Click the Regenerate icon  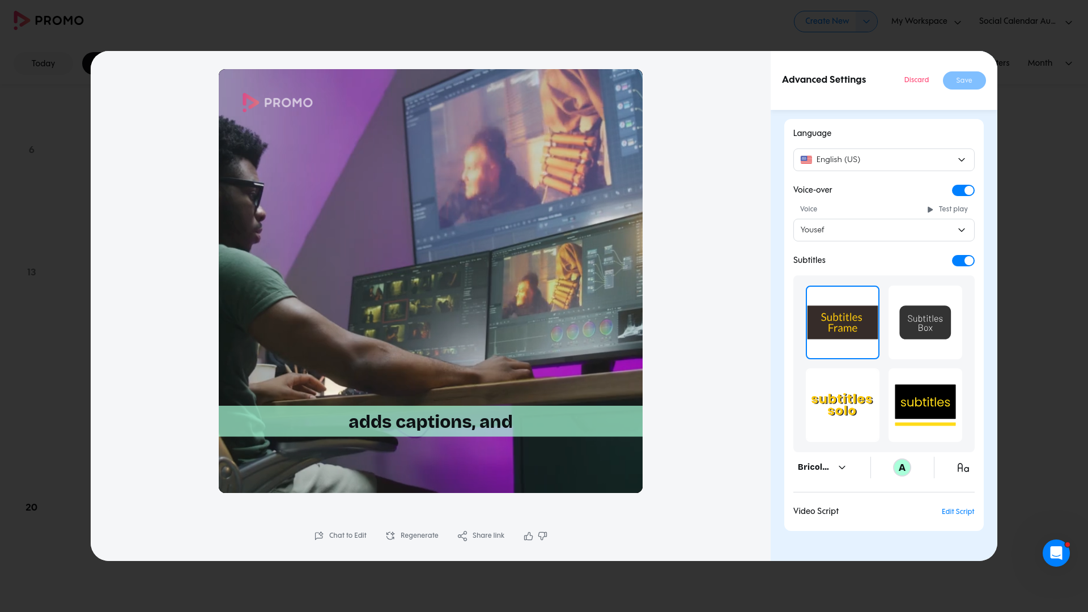coord(390,536)
